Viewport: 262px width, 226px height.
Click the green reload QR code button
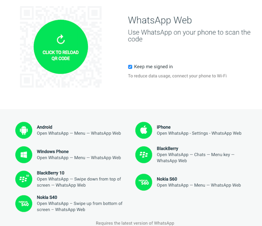pos(61,47)
